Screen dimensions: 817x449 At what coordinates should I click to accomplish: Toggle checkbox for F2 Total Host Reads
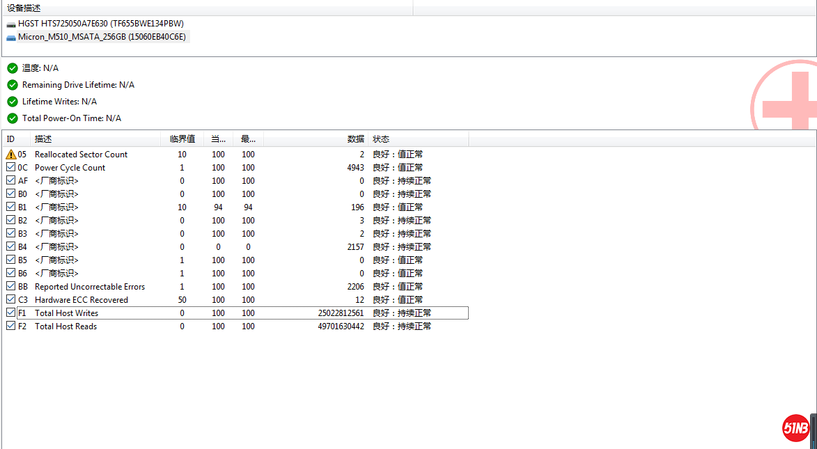tap(11, 326)
